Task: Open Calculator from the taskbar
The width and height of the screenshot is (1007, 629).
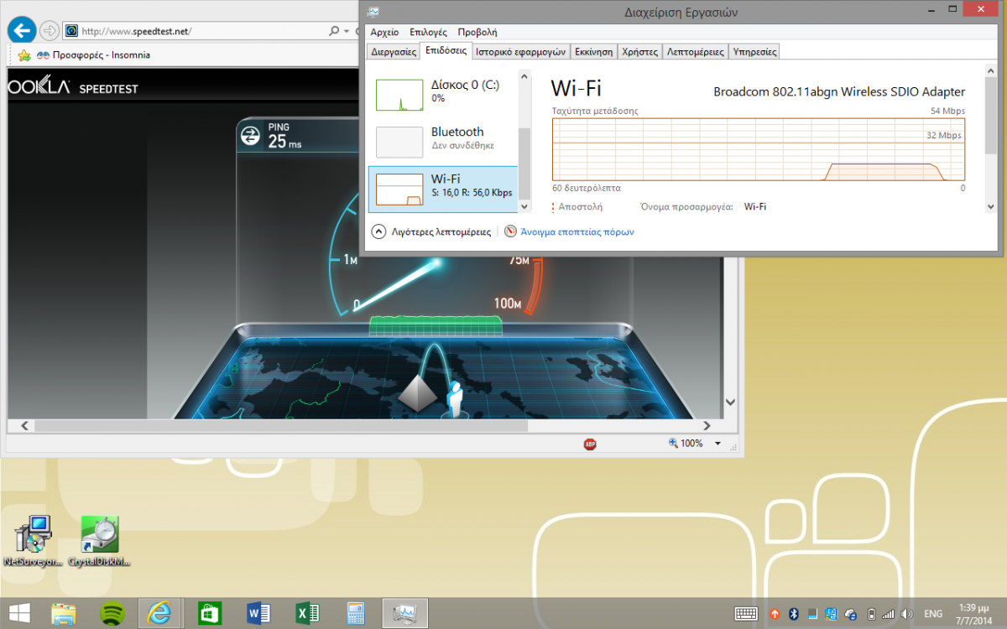Action: tap(355, 613)
